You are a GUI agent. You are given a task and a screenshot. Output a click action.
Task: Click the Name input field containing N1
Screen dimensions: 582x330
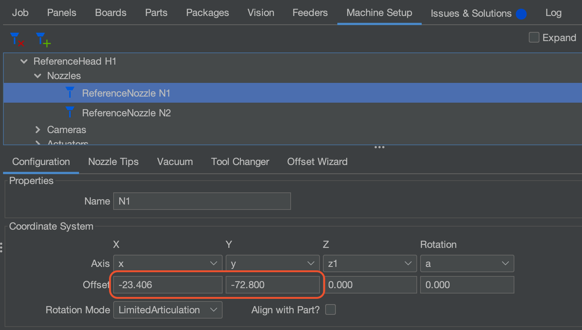(202, 201)
